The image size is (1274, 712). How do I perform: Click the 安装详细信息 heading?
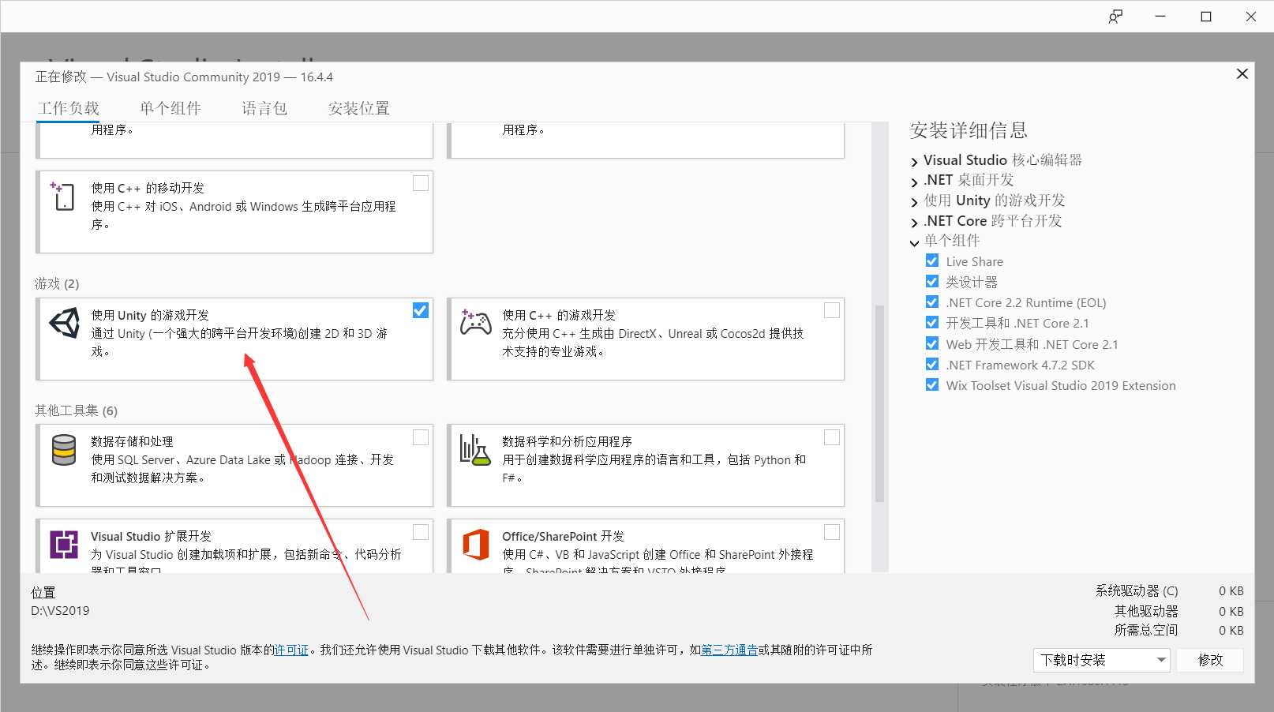click(x=969, y=130)
